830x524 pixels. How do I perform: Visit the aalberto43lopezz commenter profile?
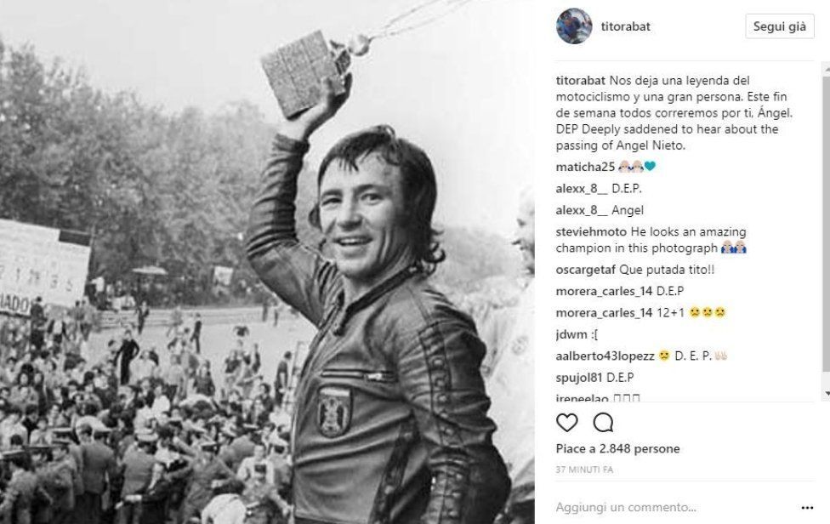[x=605, y=356]
